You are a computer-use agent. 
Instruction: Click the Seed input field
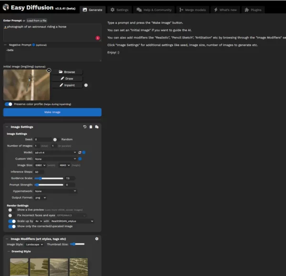[x=43, y=139]
